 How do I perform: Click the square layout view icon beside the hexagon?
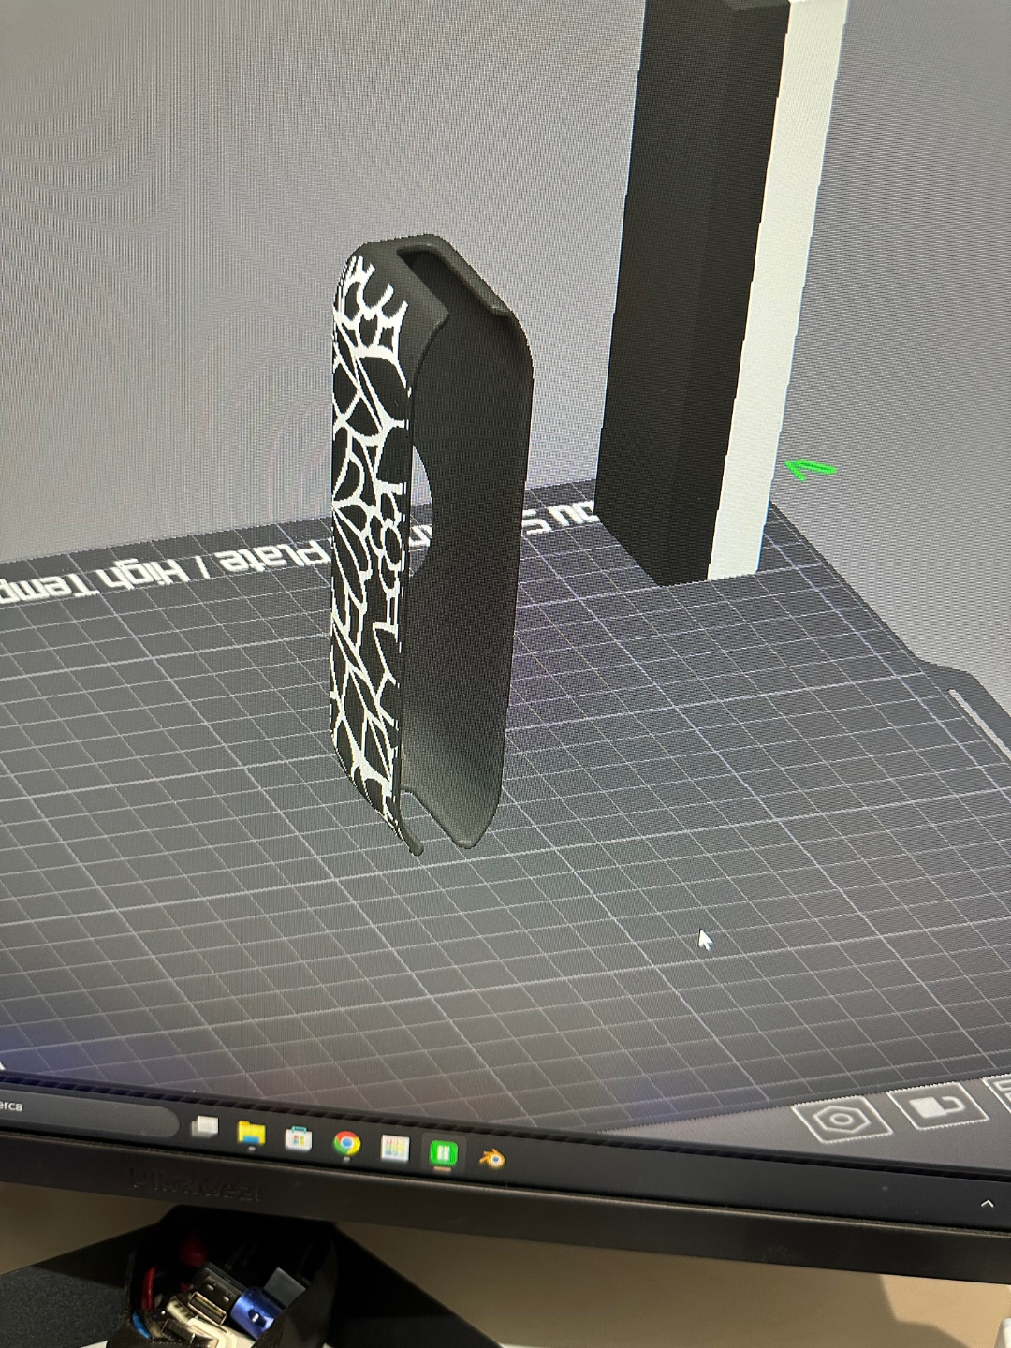click(937, 1107)
